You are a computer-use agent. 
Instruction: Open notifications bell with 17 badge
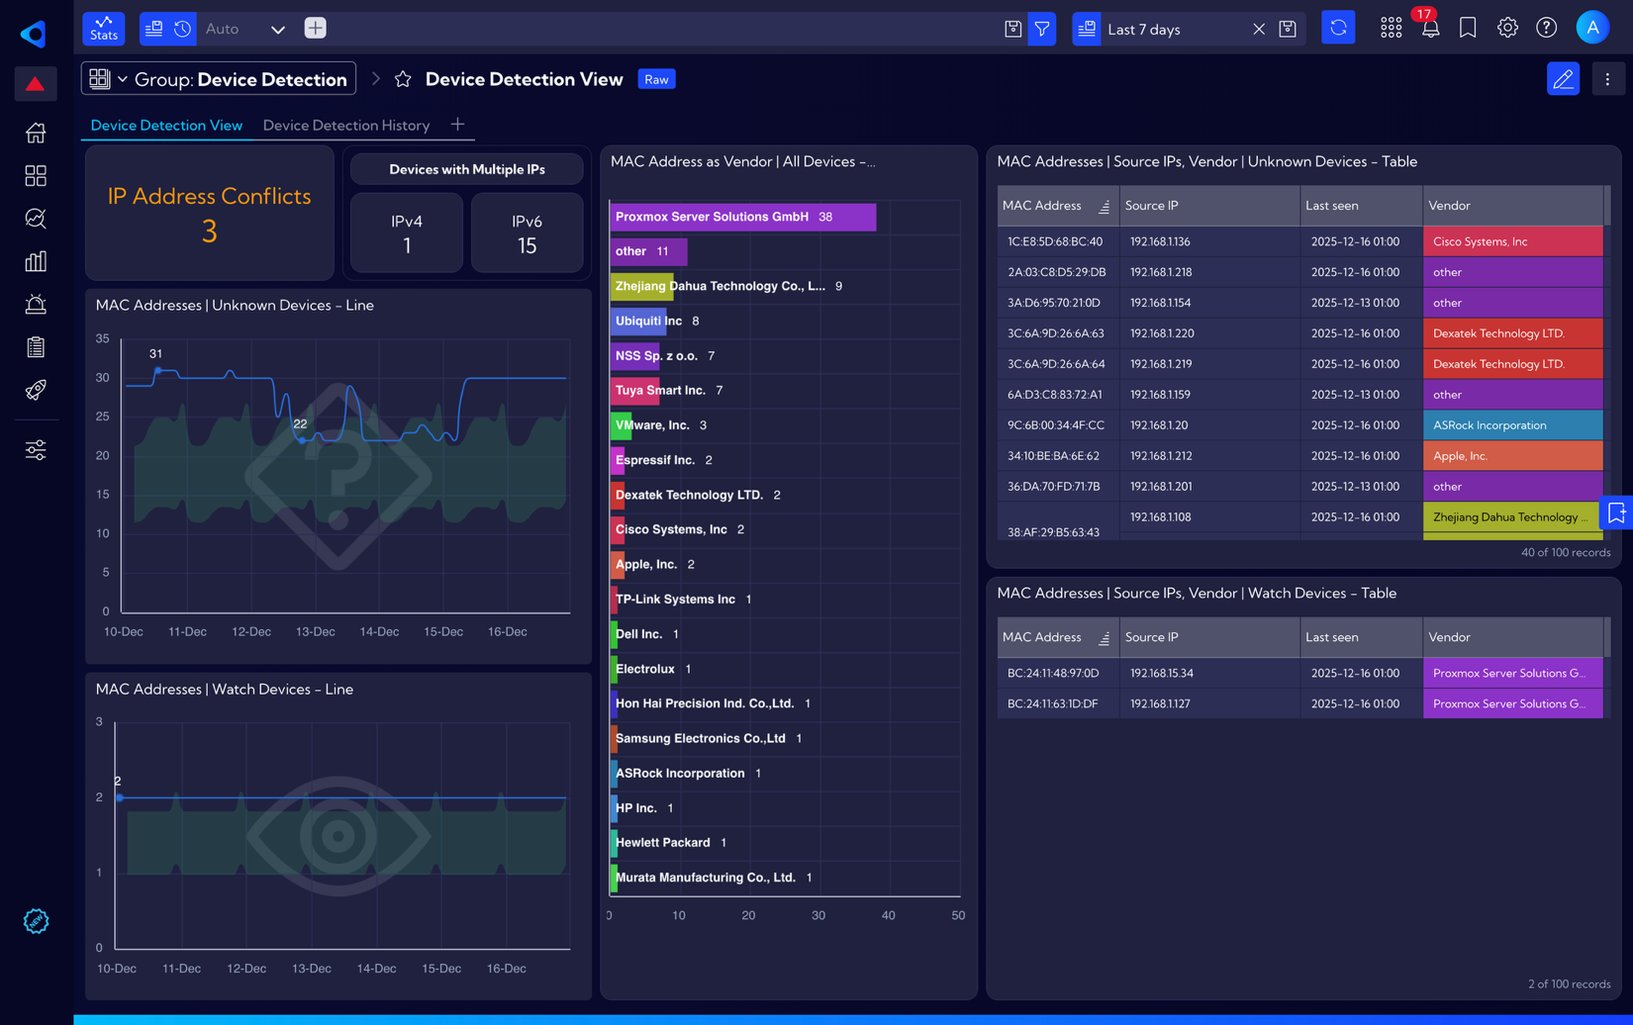point(1430,29)
